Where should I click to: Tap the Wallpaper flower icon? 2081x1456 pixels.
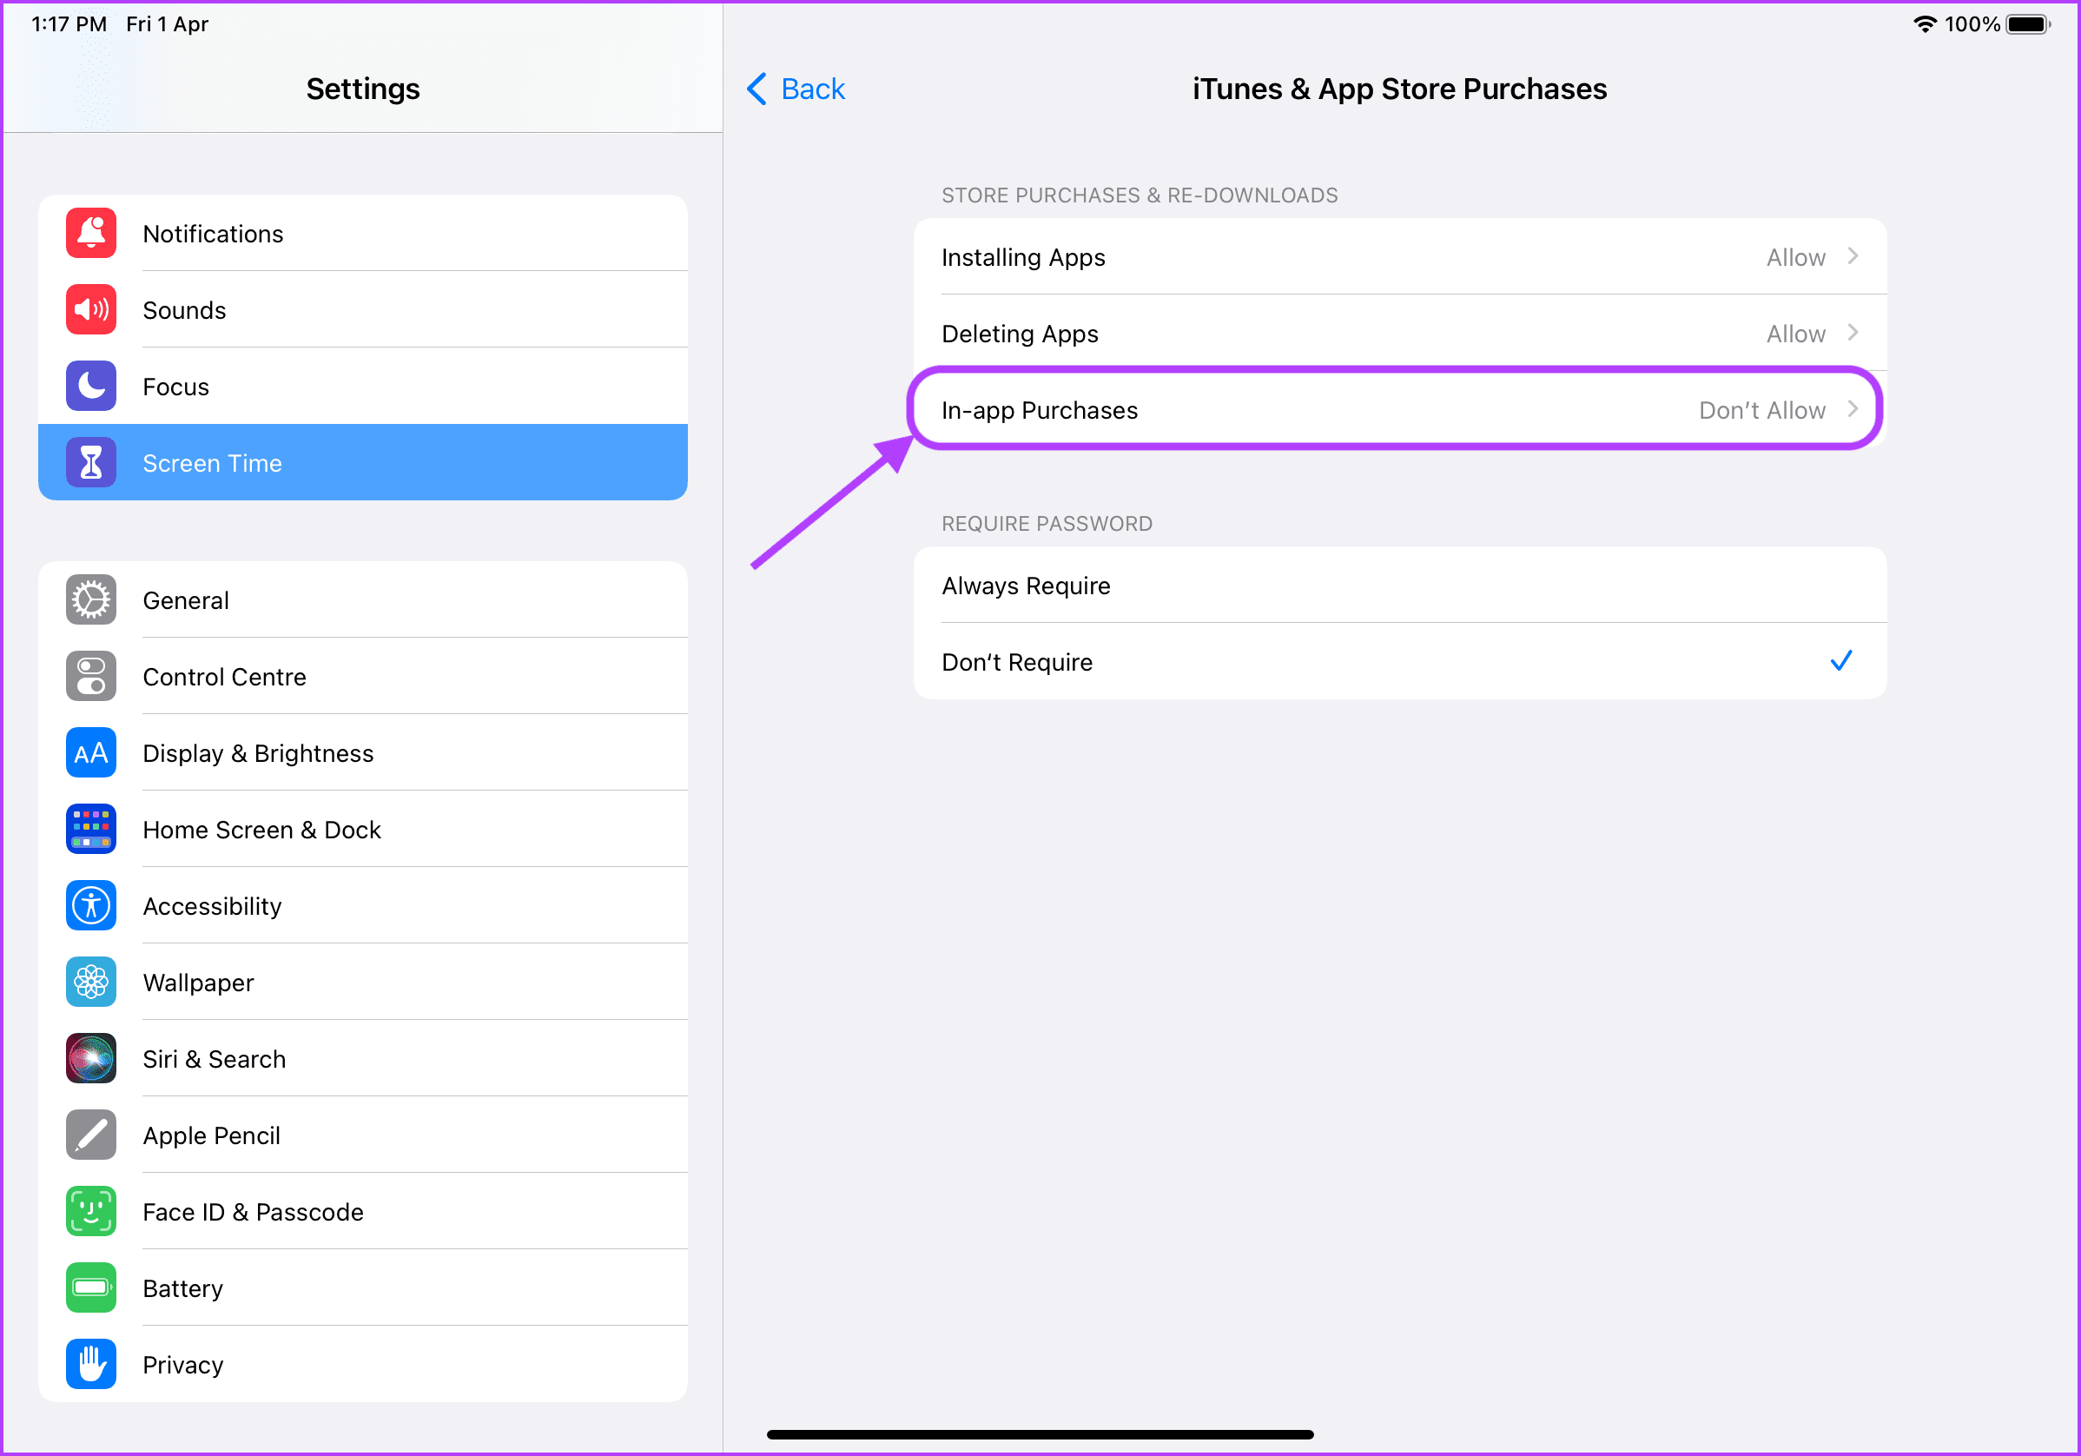[x=90, y=982]
